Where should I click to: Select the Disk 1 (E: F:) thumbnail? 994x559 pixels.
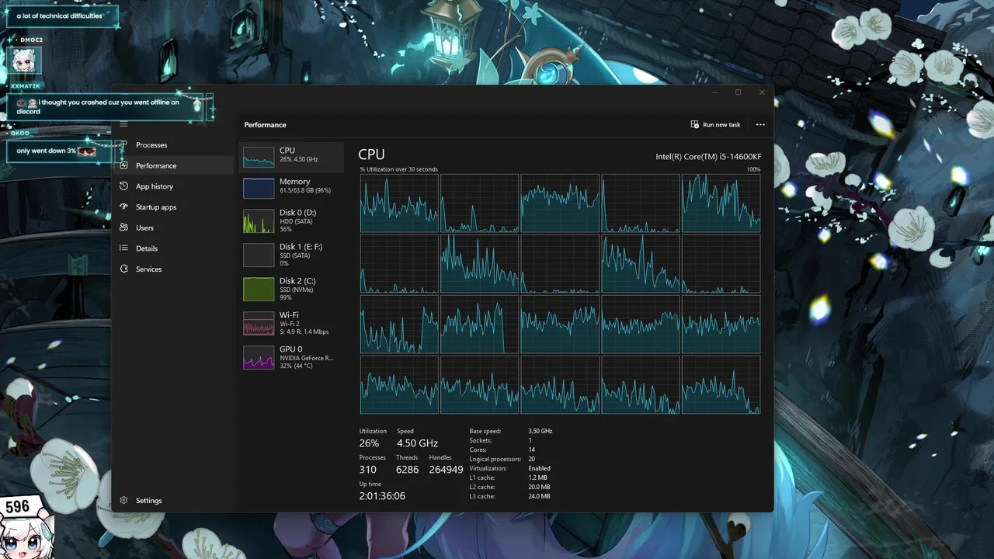pyautogui.click(x=259, y=255)
